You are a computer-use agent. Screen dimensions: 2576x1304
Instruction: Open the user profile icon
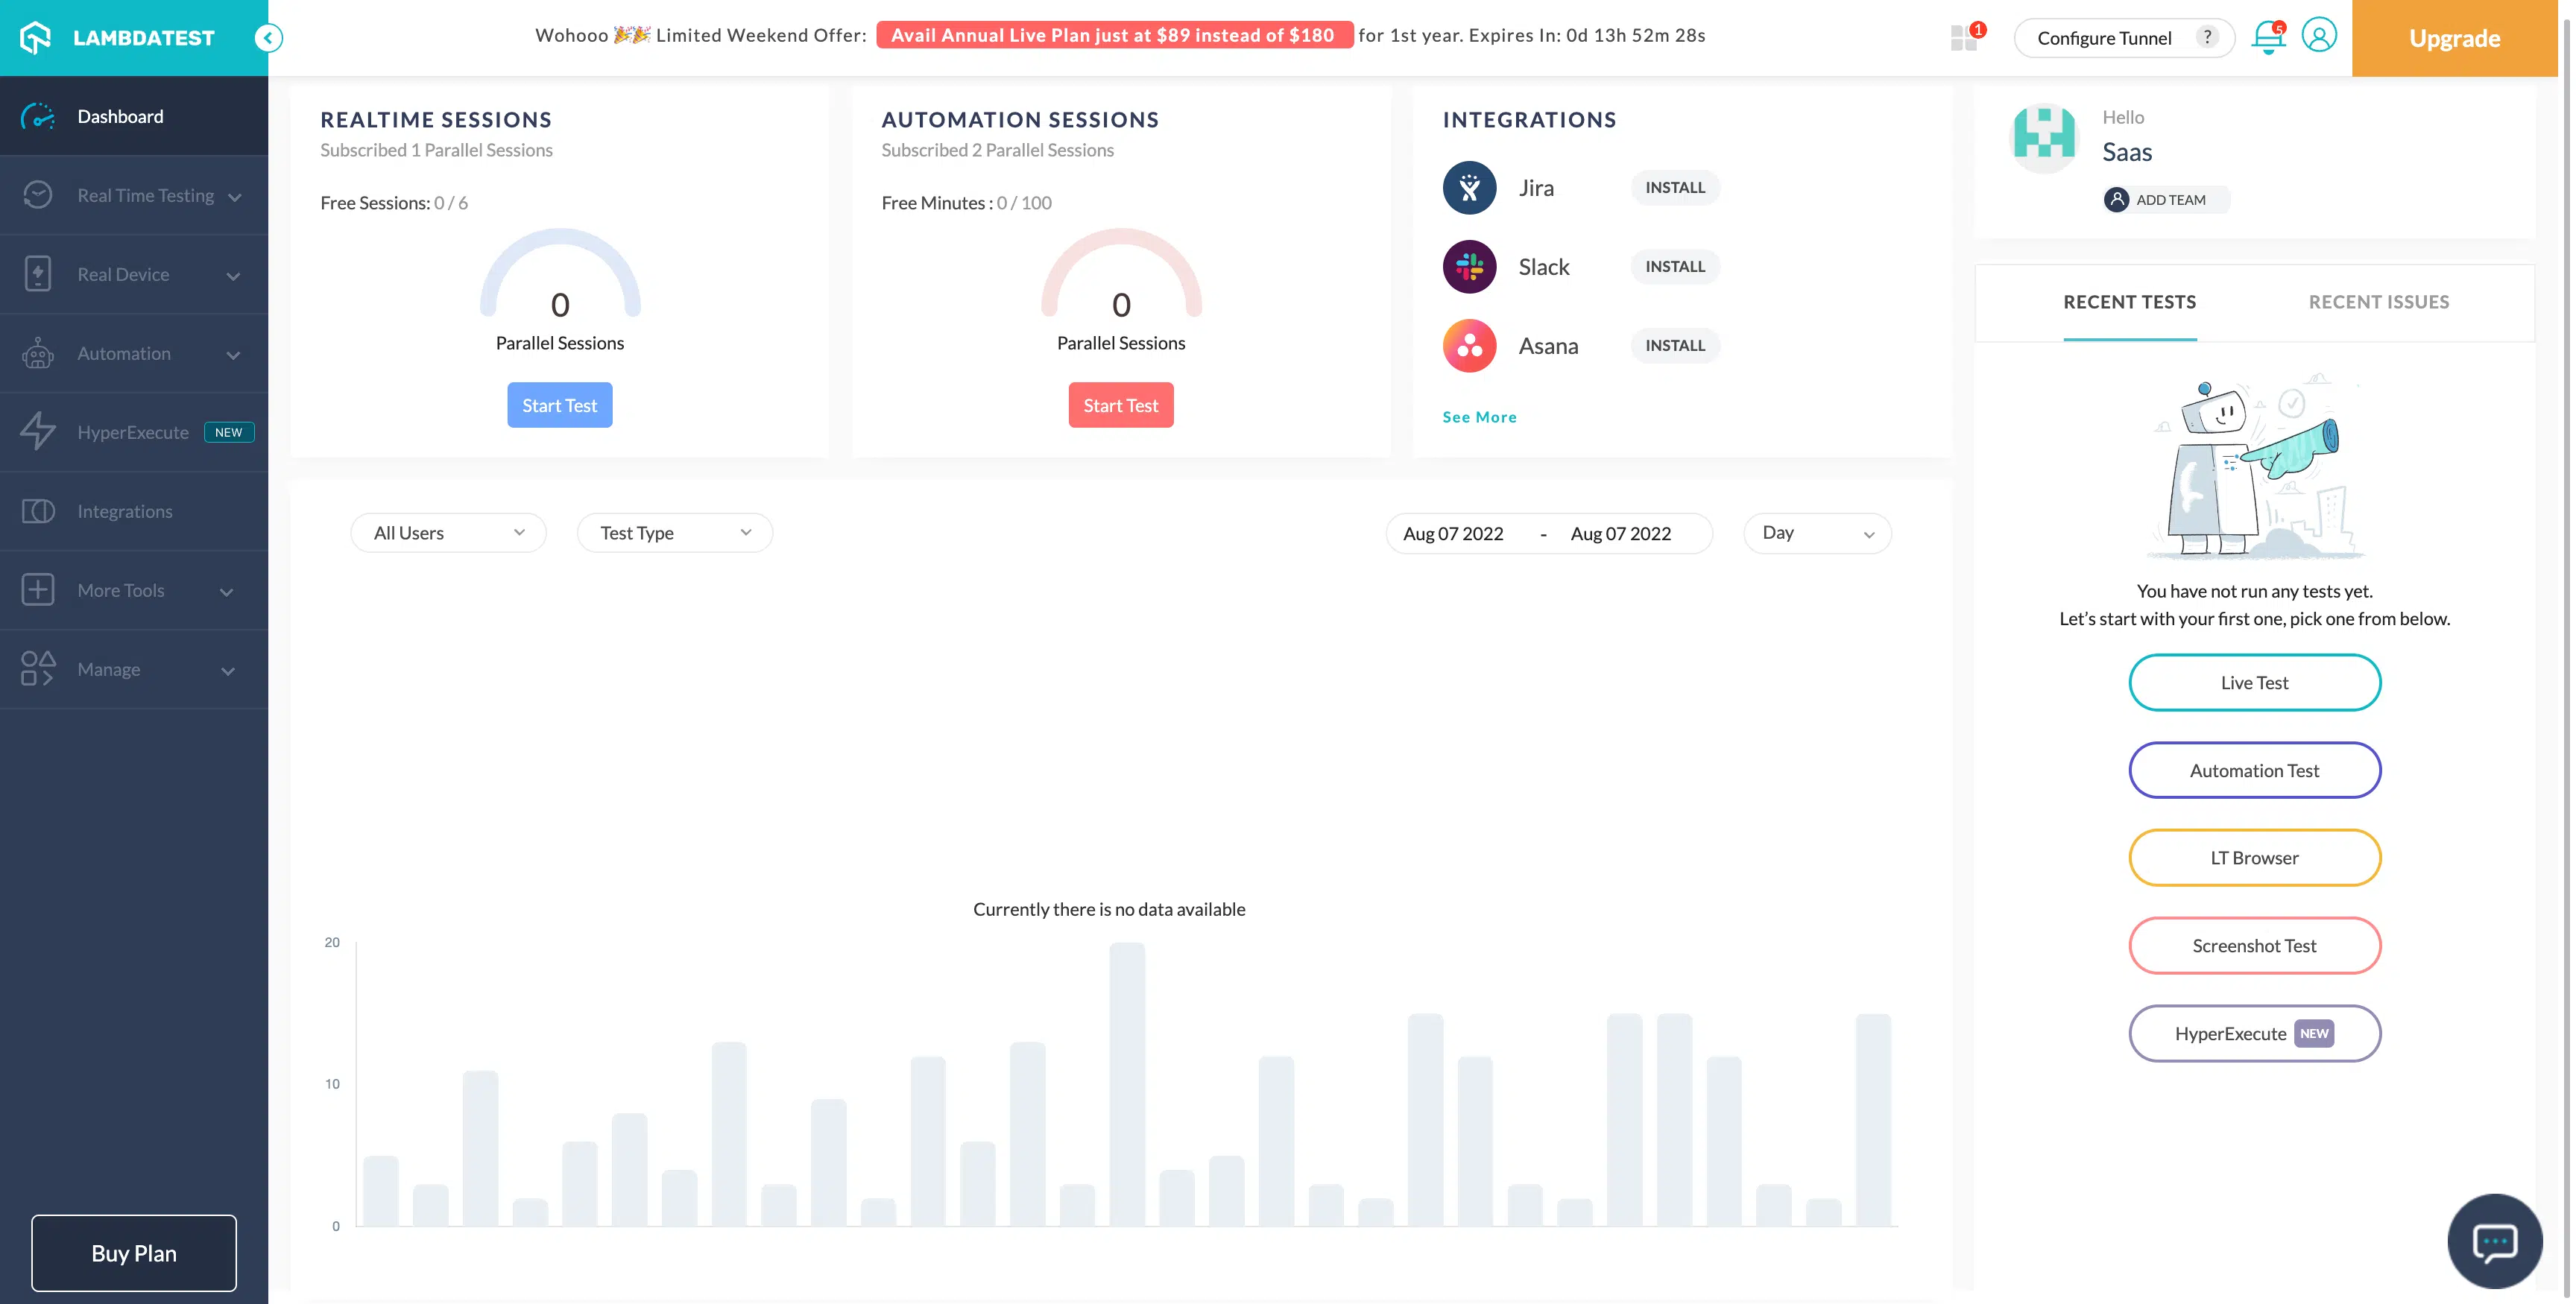(x=2319, y=36)
